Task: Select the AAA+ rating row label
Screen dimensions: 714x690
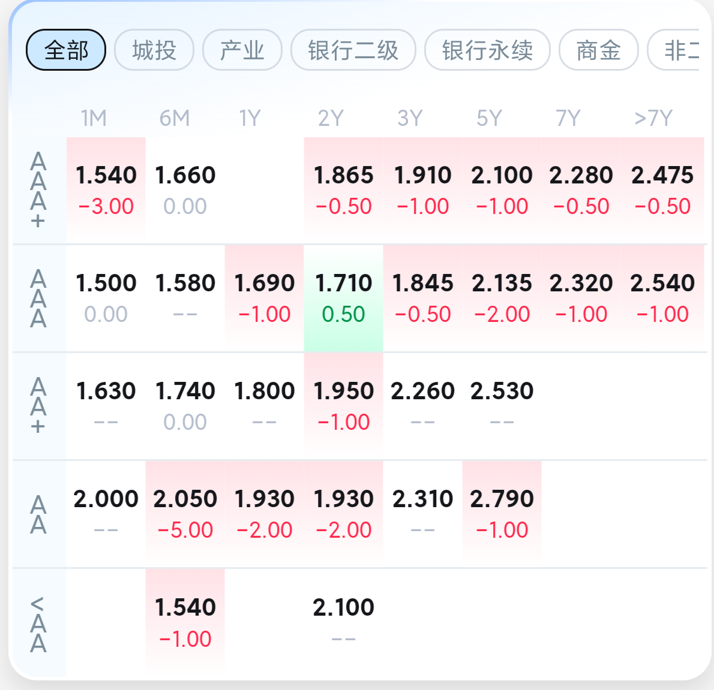Action: (x=38, y=190)
